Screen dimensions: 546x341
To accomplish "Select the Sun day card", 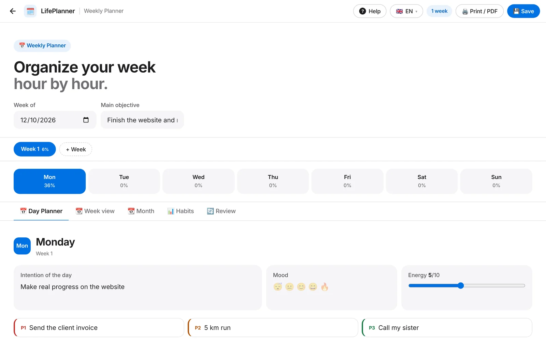I will pos(496,181).
